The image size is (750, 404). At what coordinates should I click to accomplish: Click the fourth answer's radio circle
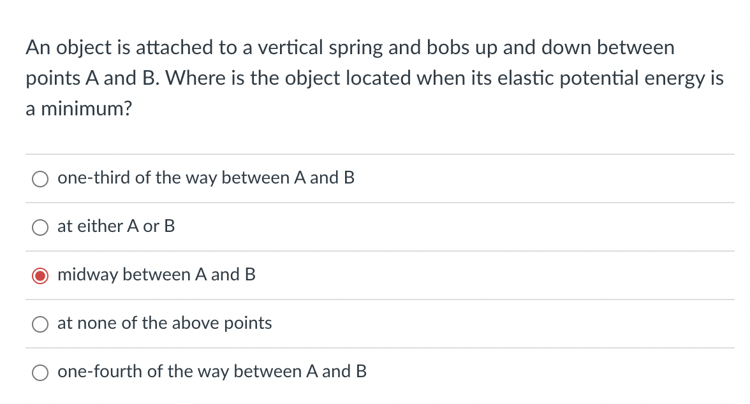pos(40,324)
